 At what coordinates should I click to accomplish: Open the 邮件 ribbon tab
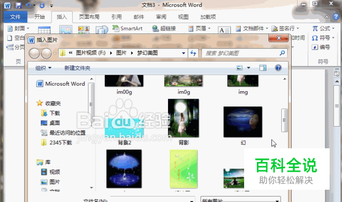(x=139, y=17)
